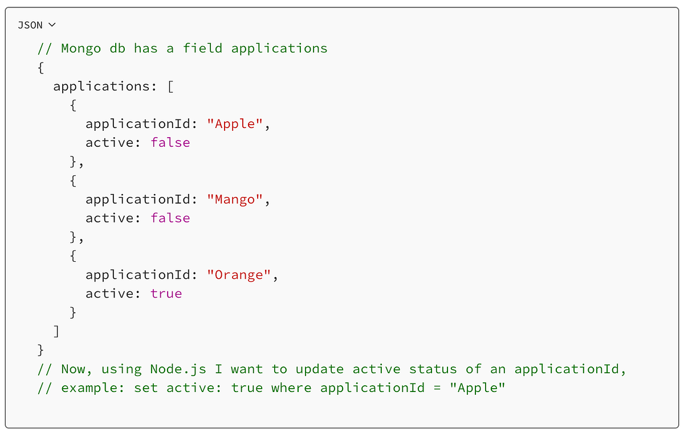This screenshot has height=433, width=684.
Task: Click the comment line starting "Now, using Node.js"
Action: pyautogui.click(x=332, y=369)
